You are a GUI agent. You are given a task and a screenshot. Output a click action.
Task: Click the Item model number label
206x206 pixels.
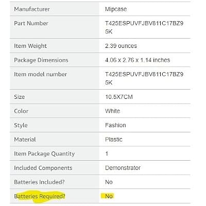(40, 74)
